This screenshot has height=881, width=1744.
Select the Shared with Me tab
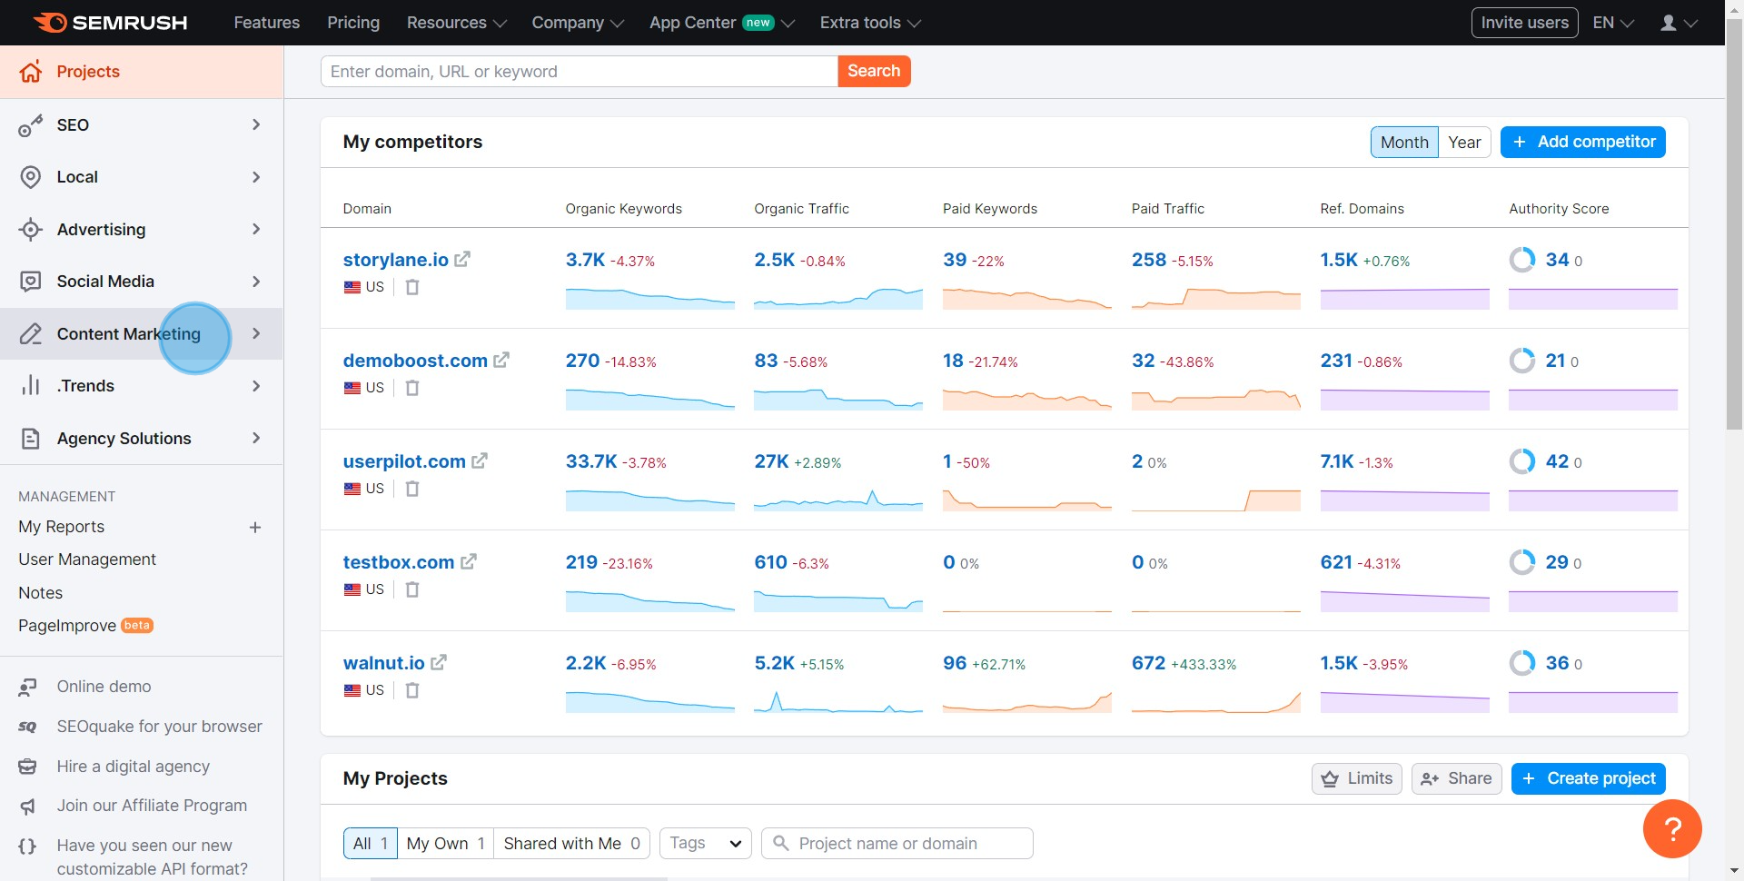point(571,844)
